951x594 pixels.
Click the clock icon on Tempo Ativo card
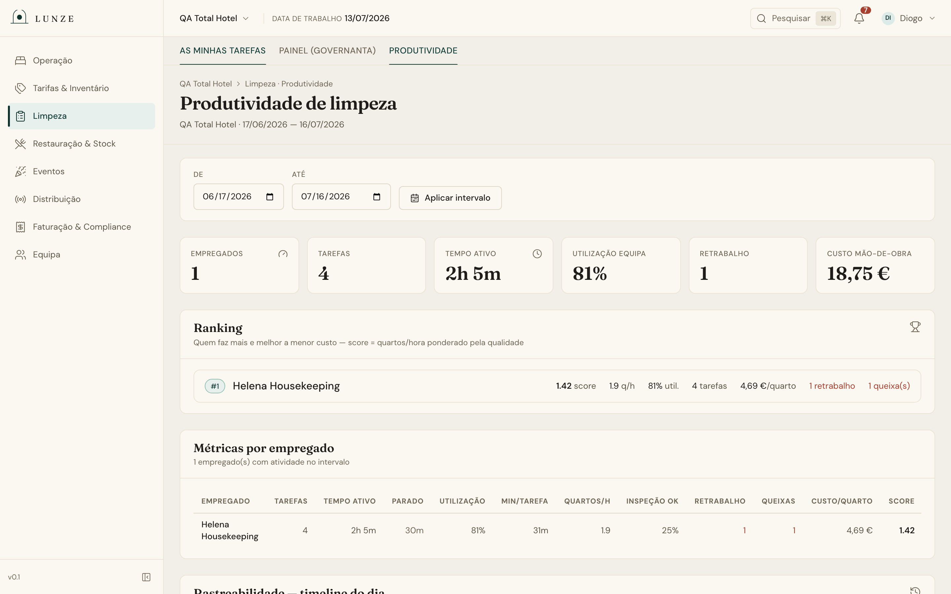pyautogui.click(x=537, y=254)
